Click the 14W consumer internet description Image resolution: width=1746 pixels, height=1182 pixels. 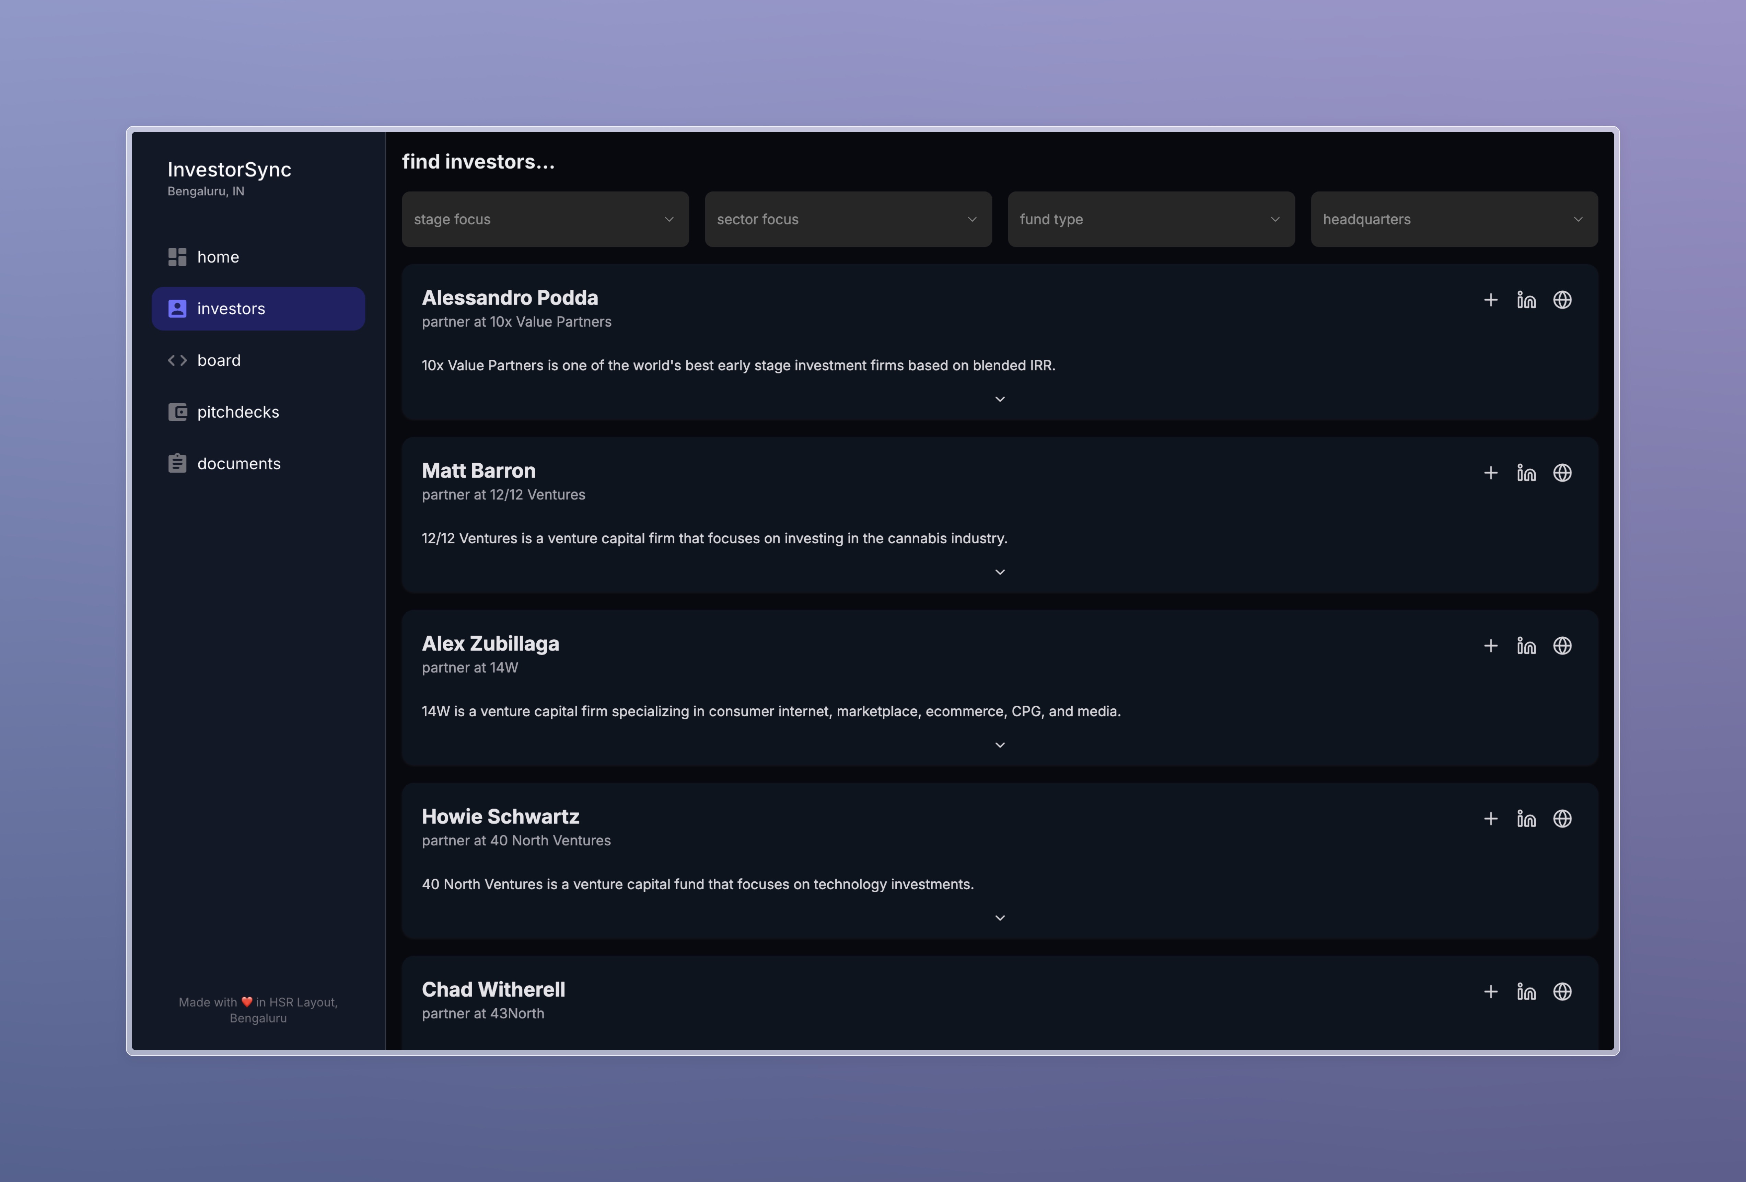[x=771, y=711]
